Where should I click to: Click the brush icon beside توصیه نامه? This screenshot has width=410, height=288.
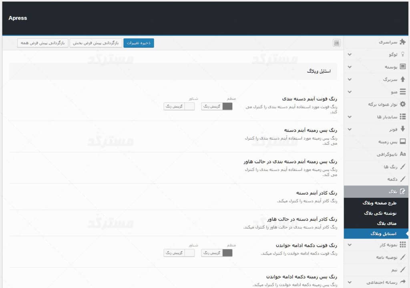pyautogui.click(x=403, y=257)
